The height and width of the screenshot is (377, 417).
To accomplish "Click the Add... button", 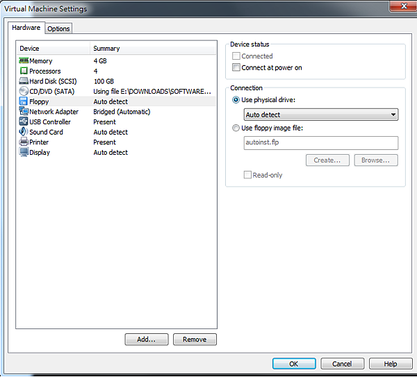I will (147, 340).
